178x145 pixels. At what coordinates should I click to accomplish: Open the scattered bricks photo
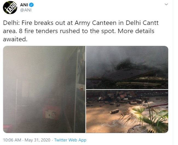pos(127,111)
